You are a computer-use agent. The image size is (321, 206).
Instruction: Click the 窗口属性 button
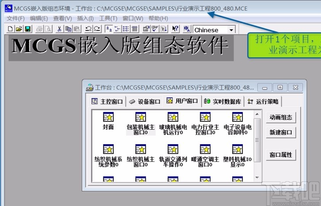[281, 155]
